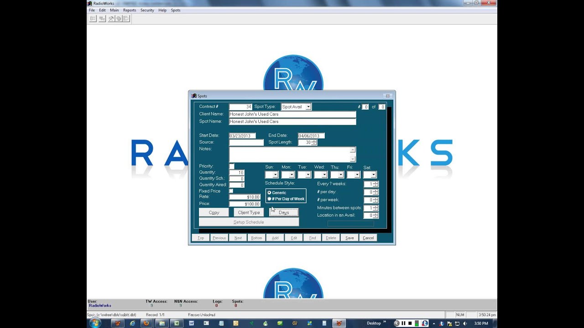
Task: Click the hammer tools toolbar icon
Action: [x=111, y=19]
